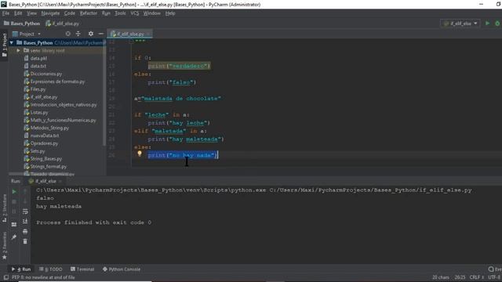Image resolution: width=502 pixels, height=282 pixels.
Task: Open the View menu
Action: pos(31,13)
